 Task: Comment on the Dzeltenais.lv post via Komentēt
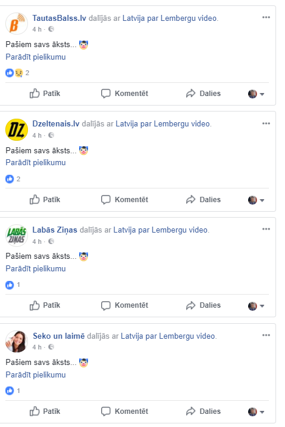pyautogui.click(x=124, y=200)
